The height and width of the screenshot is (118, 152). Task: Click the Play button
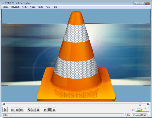(5, 110)
